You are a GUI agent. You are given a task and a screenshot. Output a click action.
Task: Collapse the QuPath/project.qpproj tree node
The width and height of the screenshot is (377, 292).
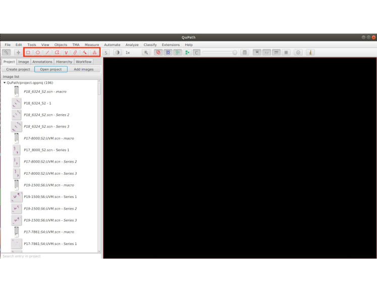(5, 82)
